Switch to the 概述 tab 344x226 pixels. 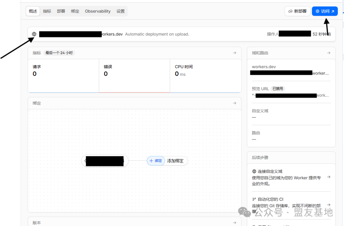click(x=33, y=11)
